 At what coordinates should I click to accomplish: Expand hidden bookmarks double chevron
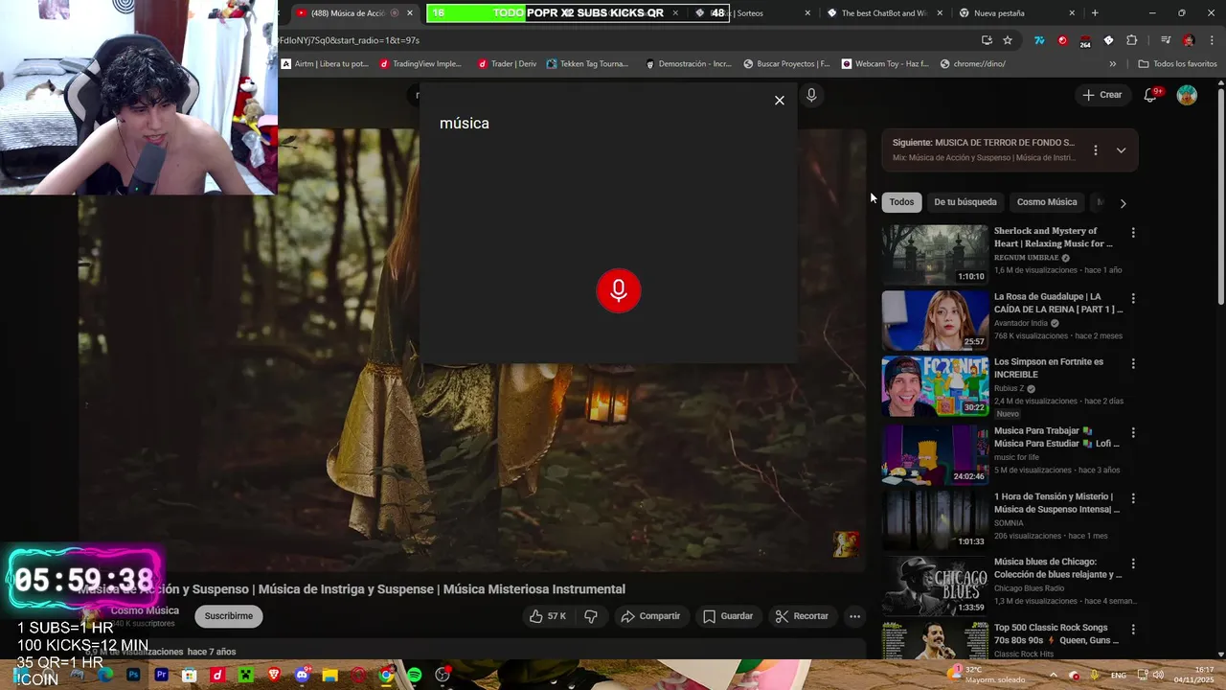1112,64
